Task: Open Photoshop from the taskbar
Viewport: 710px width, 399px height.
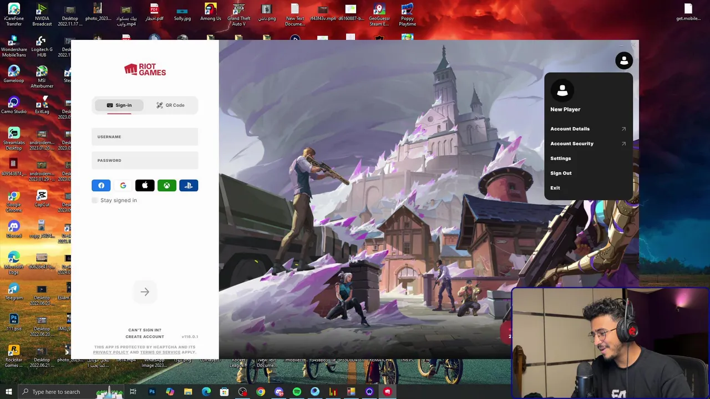Action: click(151, 392)
